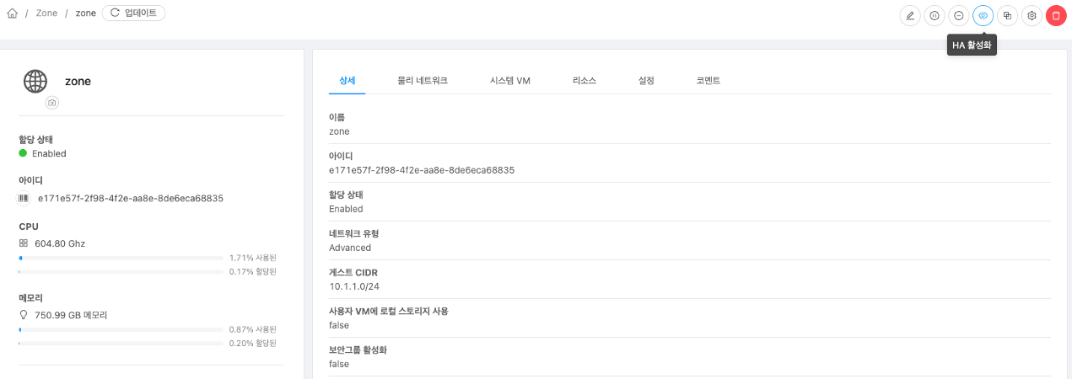Viewport: 1072px width, 379px height.
Task: Open the 상세 tab
Action: [x=347, y=81]
